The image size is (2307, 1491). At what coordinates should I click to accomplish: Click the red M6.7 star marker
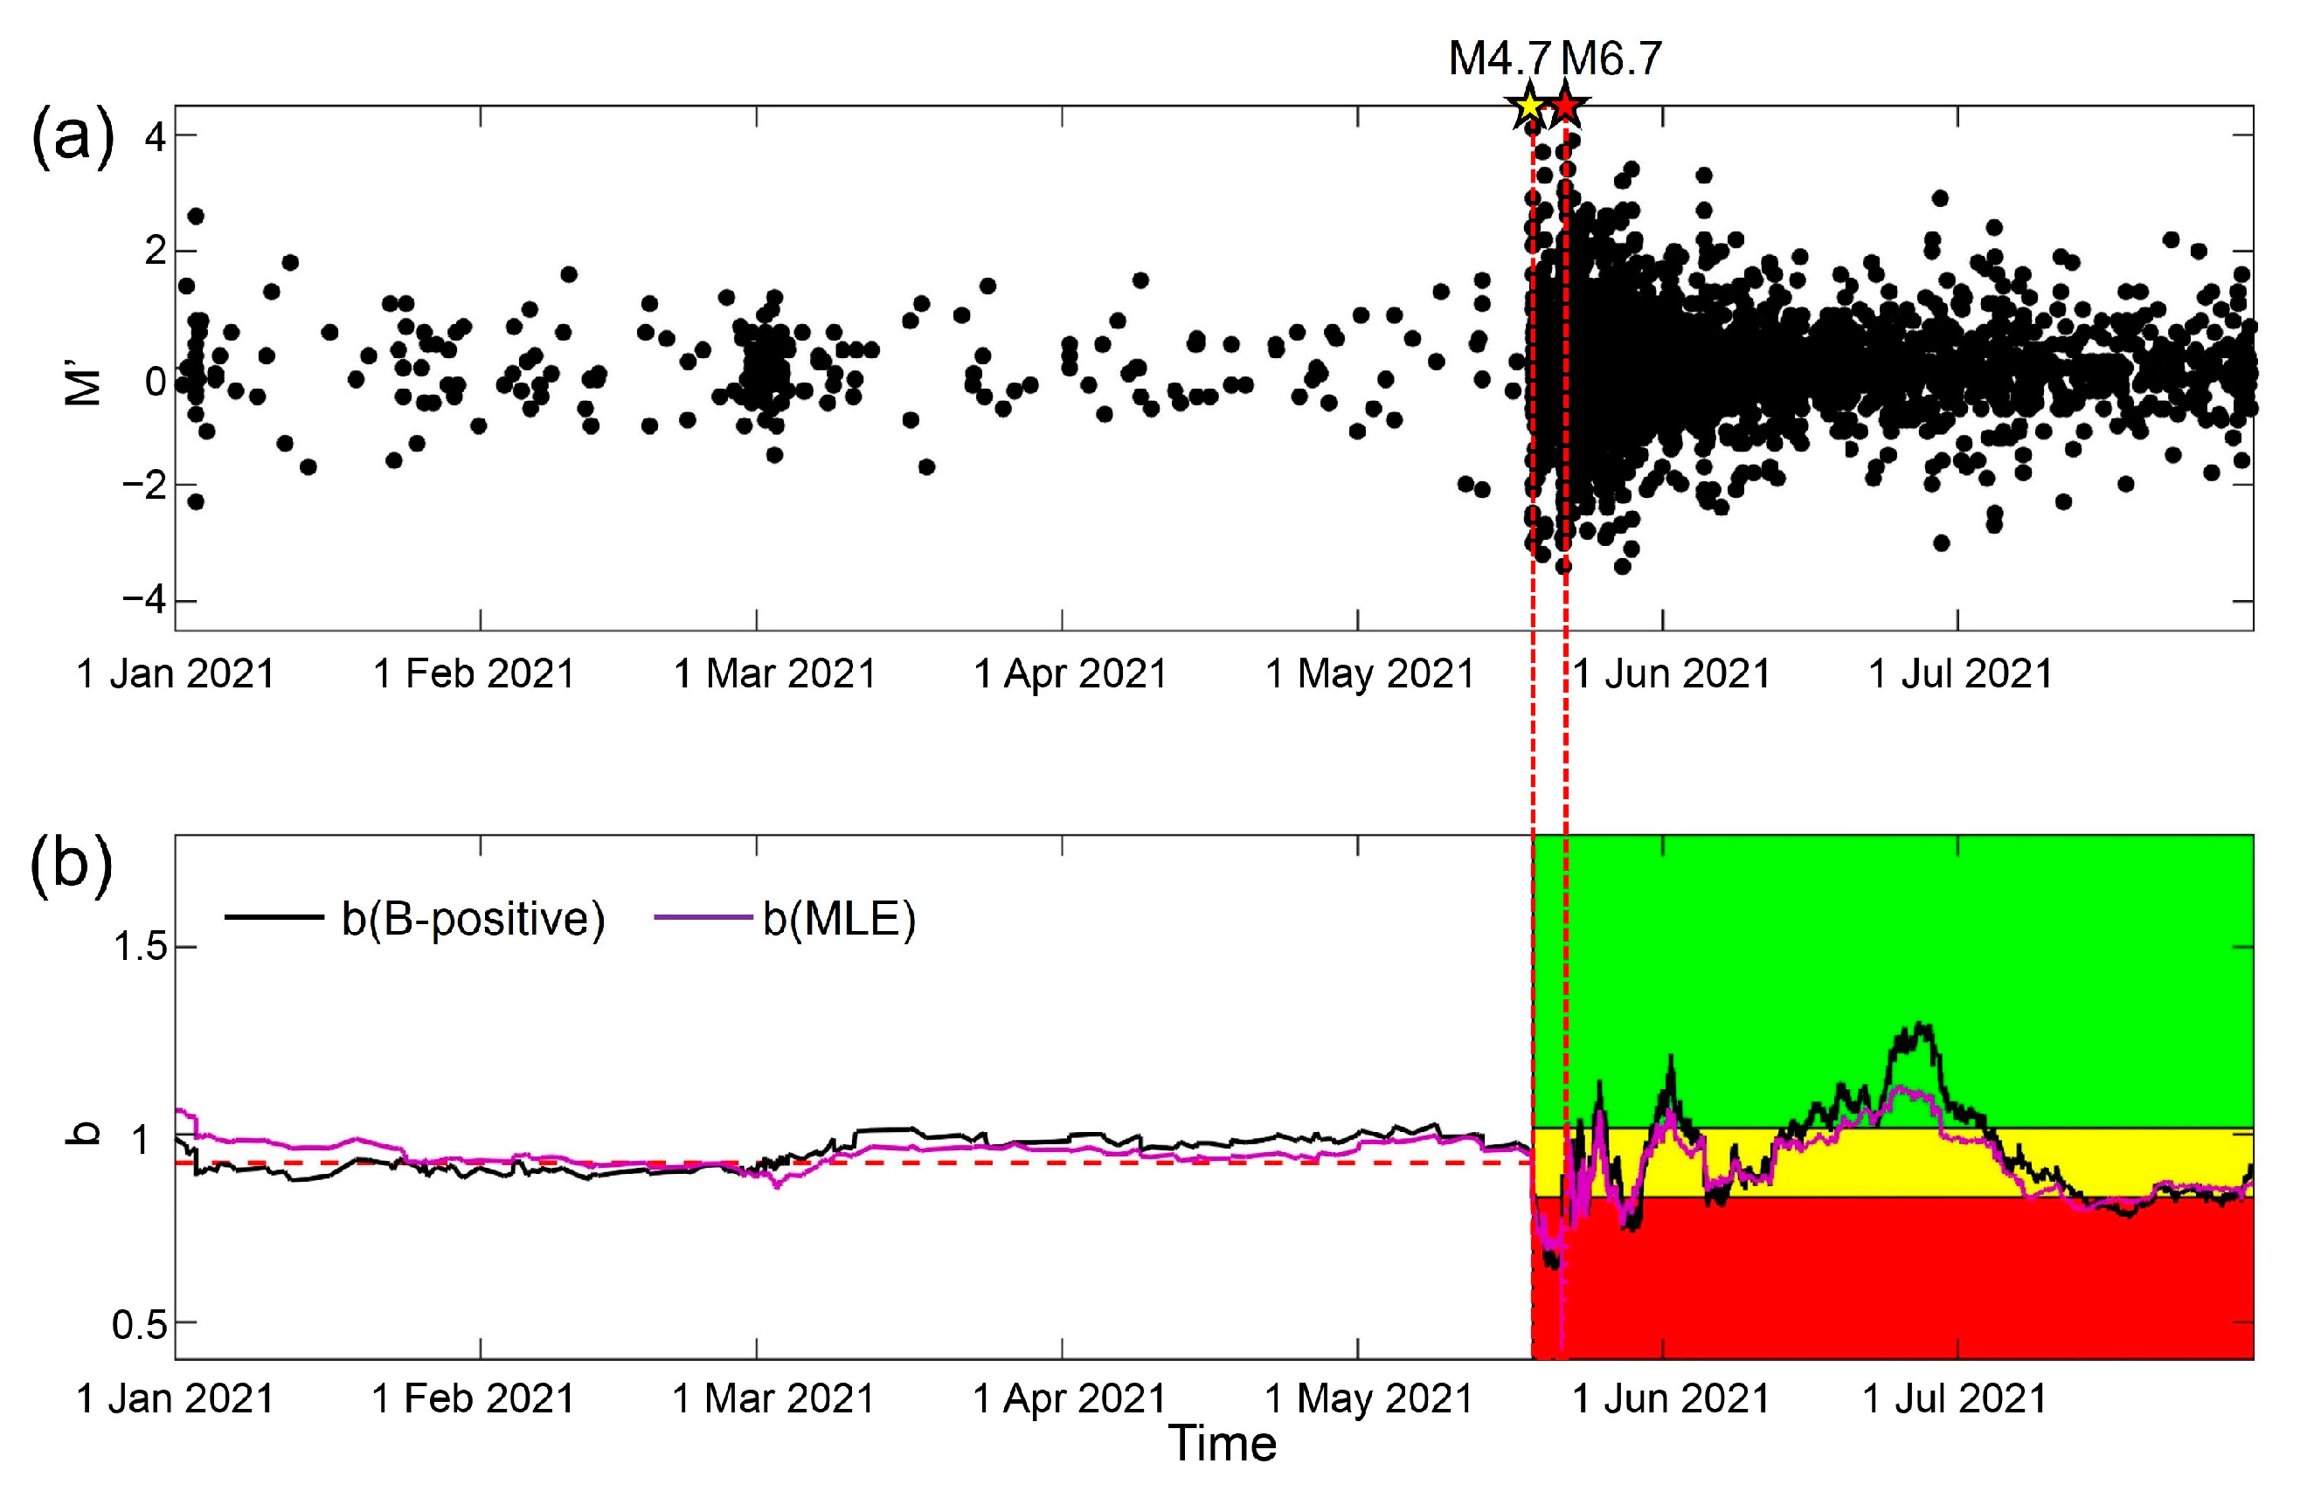pos(1565,107)
